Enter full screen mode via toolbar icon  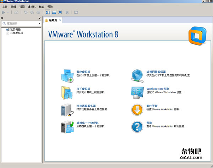point(60,12)
